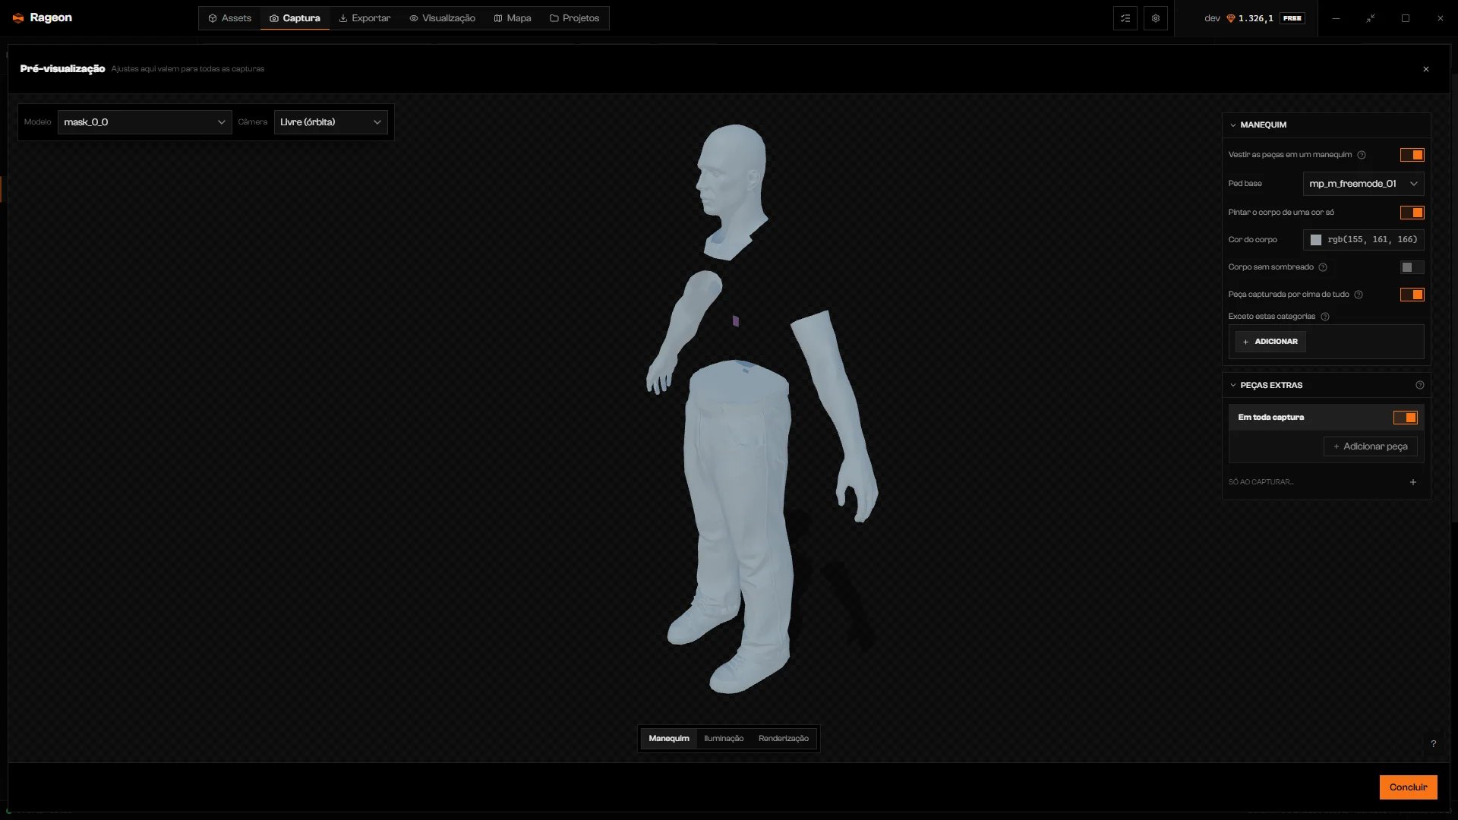Open Ped base mp_m_freemode_01 dropdown

pyautogui.click(x=1364, y=184)
